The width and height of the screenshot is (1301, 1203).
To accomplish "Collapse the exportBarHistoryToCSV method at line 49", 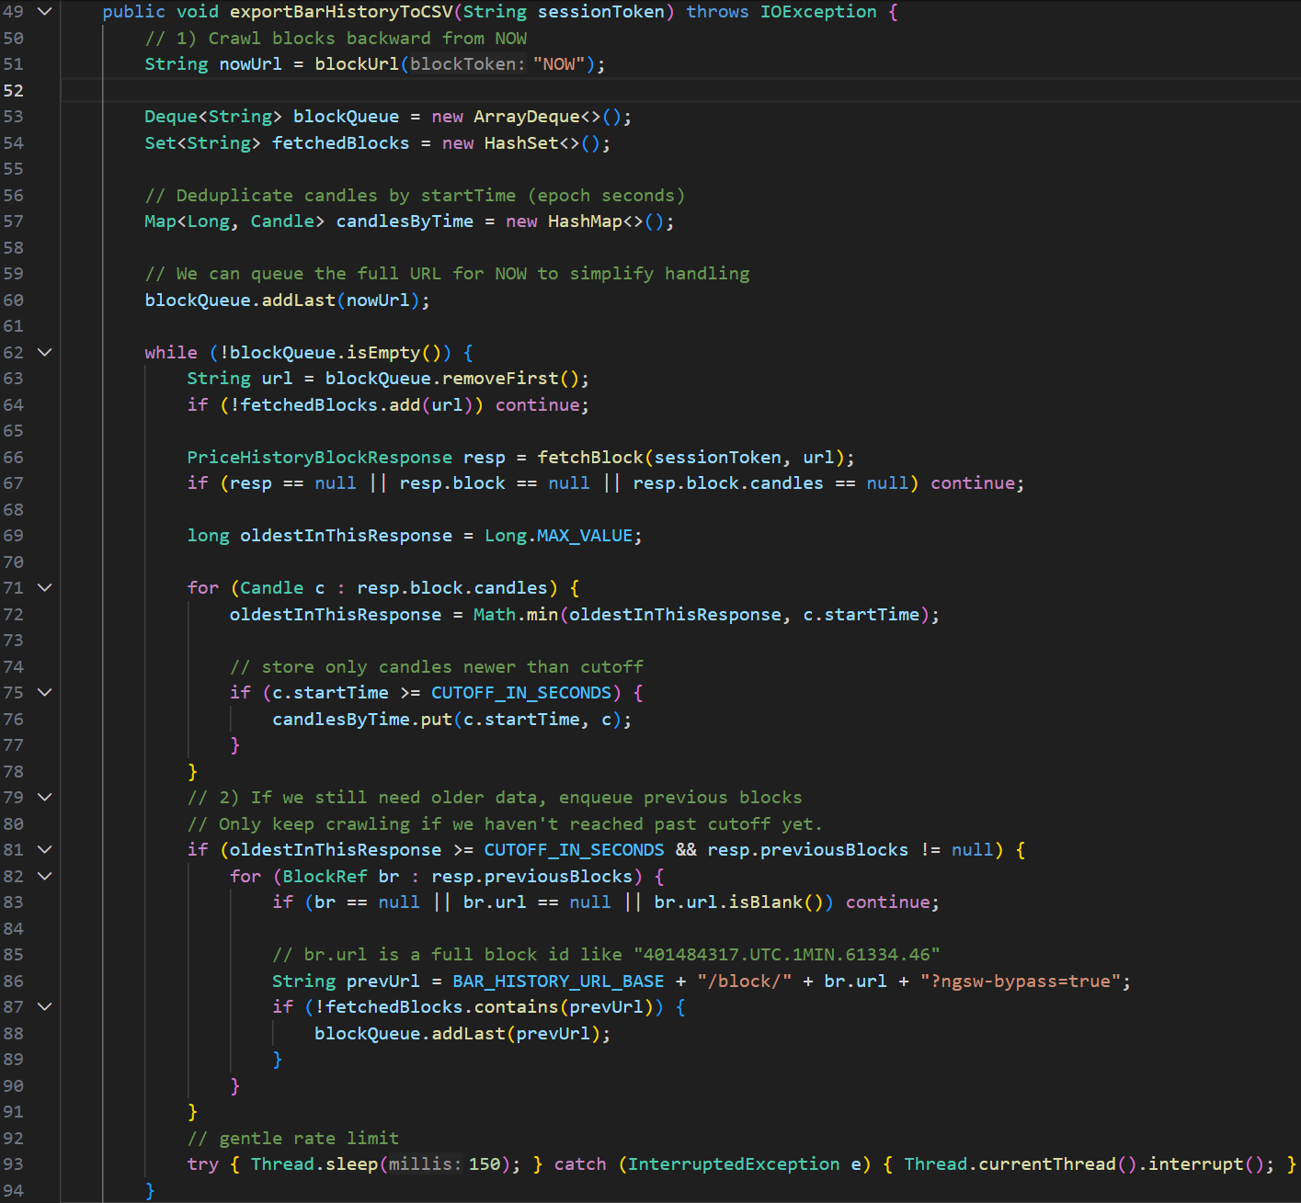I will pos(44,12).
